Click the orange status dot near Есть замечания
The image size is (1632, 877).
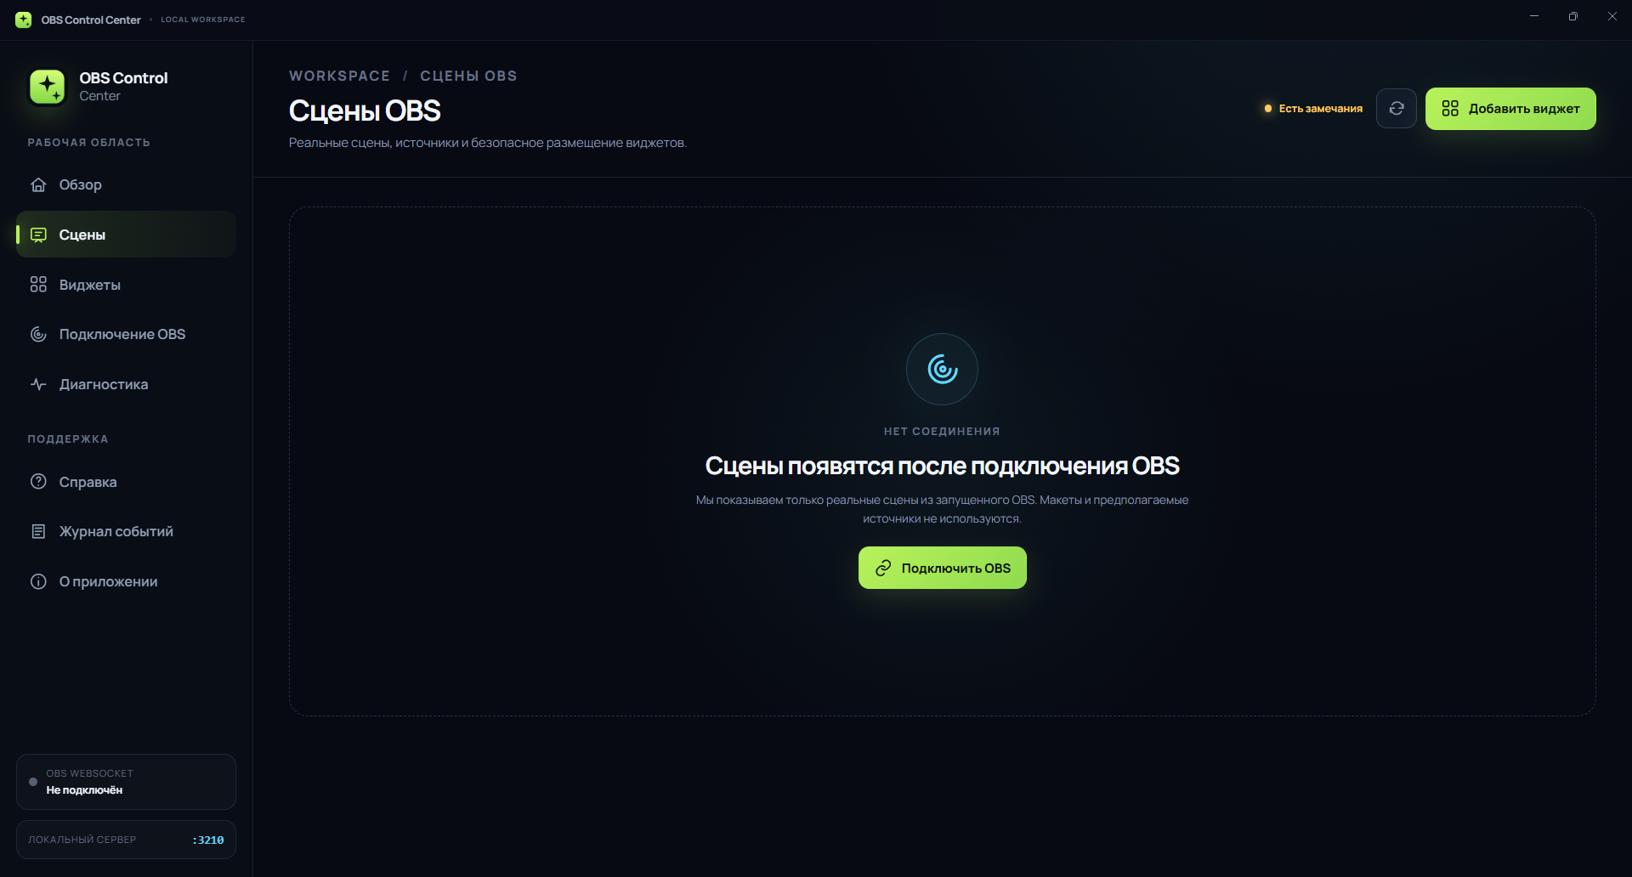pyautogui.click(x=1268, y=109)
